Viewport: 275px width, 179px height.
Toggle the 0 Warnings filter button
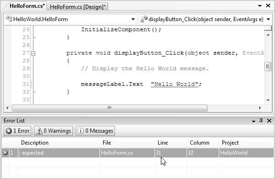pos(53,131)
